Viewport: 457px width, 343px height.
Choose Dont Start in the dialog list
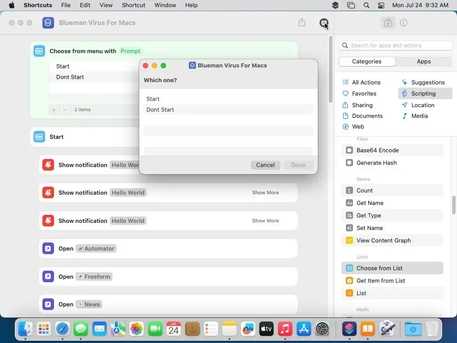click(228, 110)
